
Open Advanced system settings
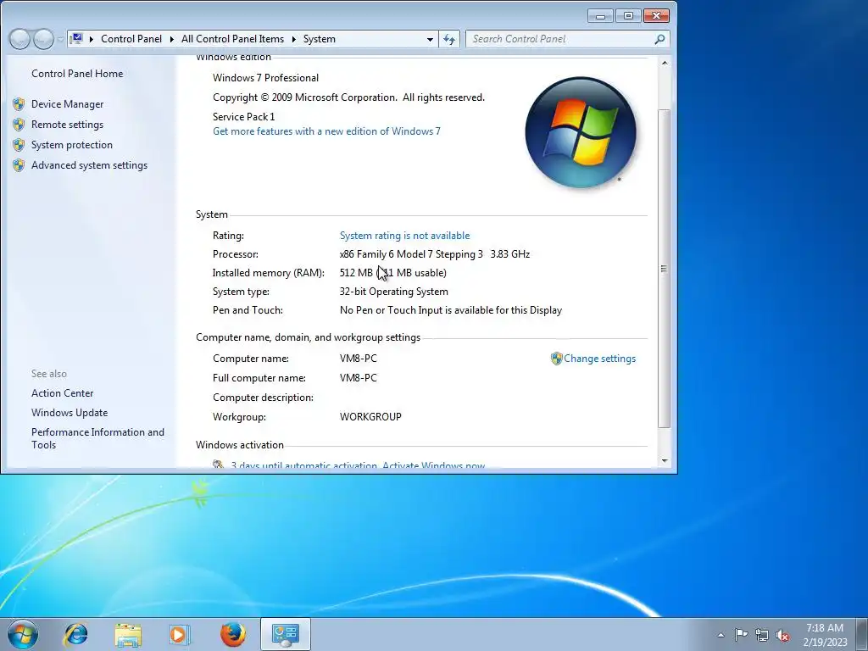coord(89,165)
